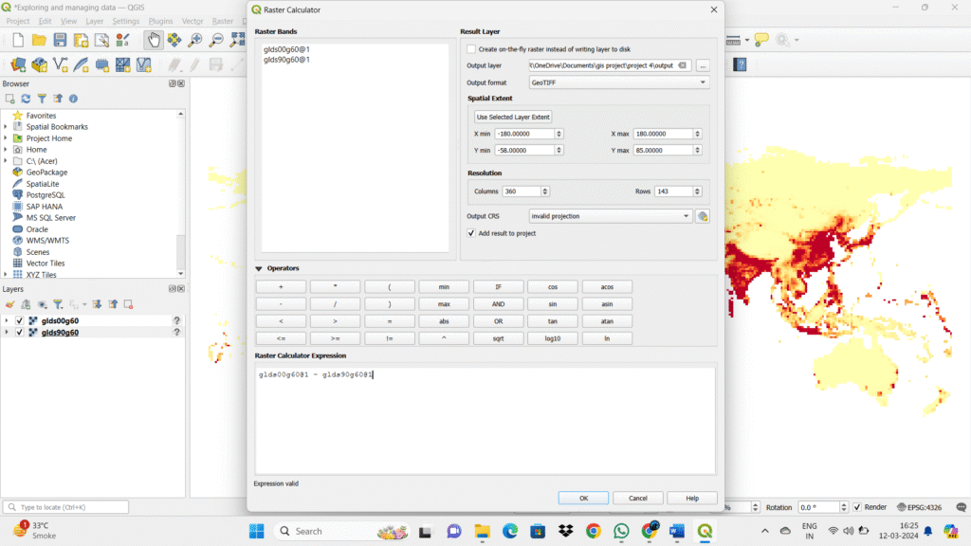Open the Layer menu
Image resolution: width=971 pixels, height=546 pixels.
(95, 21)
